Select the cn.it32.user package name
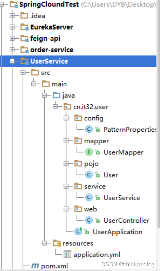 [x=91, y=107]
